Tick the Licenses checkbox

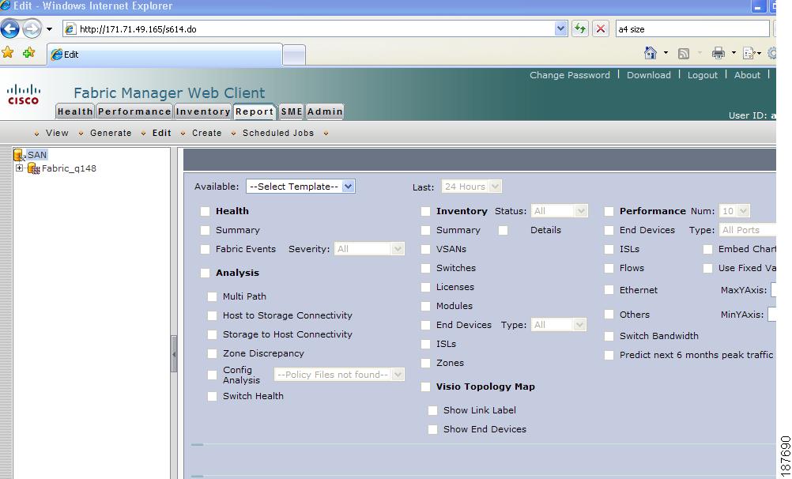426,287
